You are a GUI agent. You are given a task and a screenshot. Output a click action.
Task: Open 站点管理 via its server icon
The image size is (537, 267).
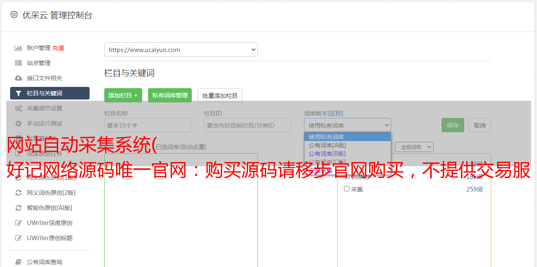(19, 63)
